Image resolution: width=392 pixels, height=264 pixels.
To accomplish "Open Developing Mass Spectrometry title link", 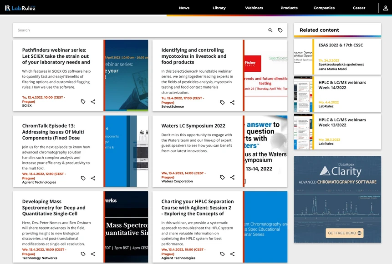I will click(54, 207).
